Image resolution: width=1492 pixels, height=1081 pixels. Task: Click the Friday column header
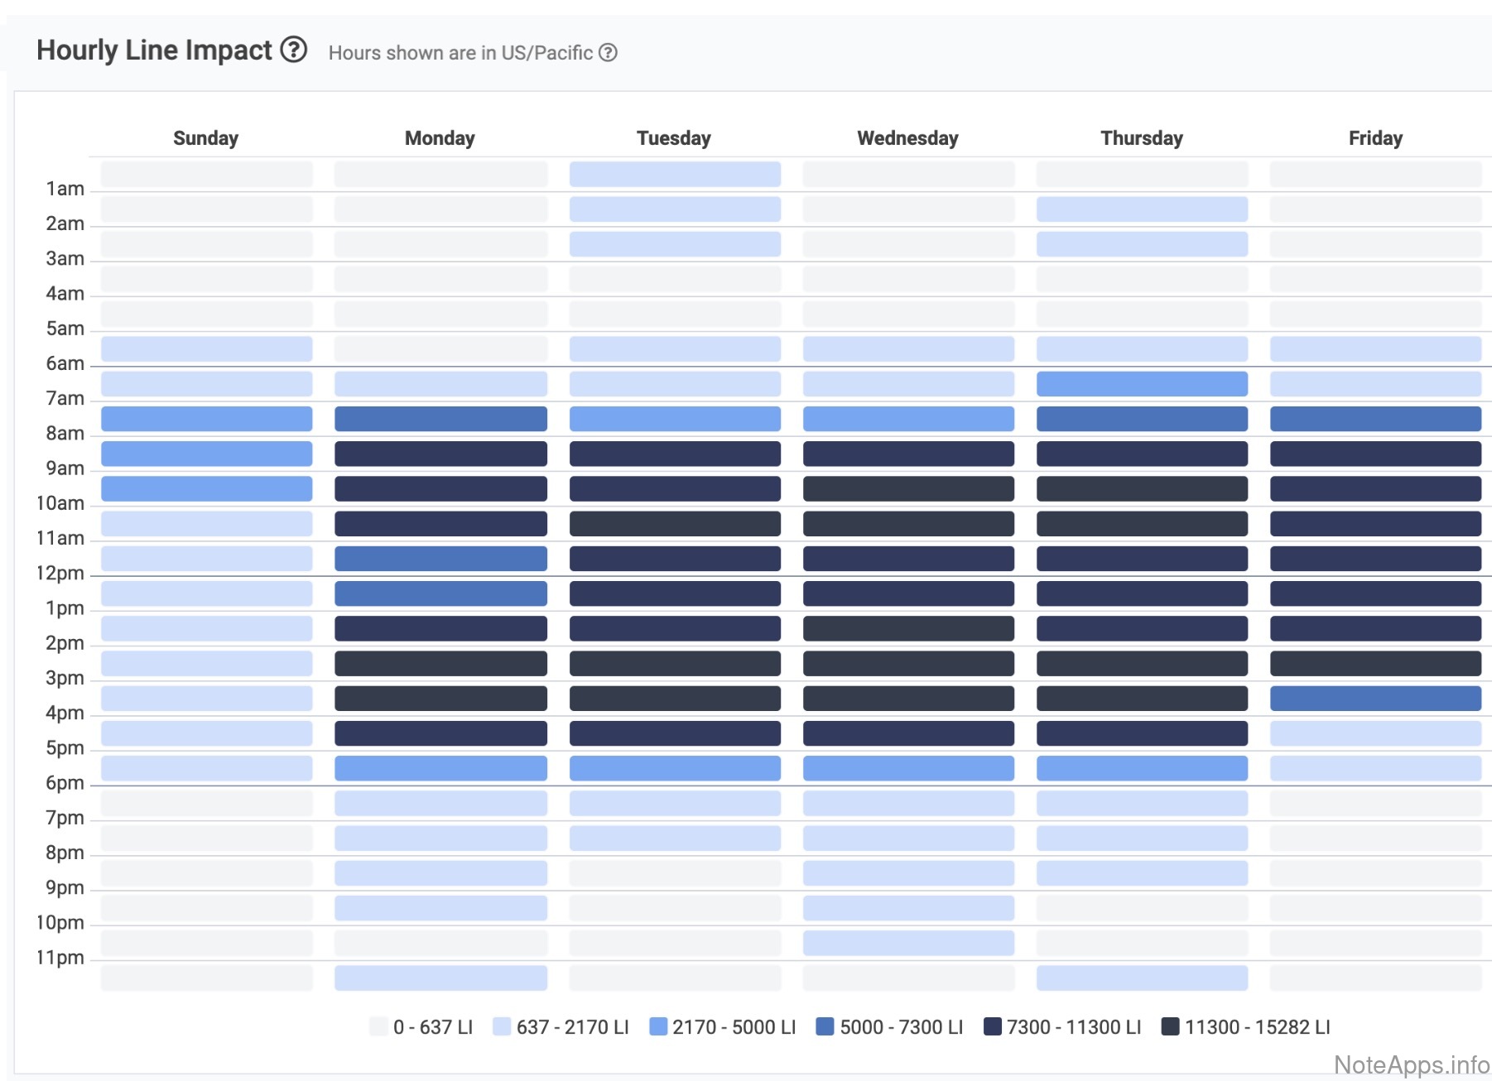point(1375,138)
